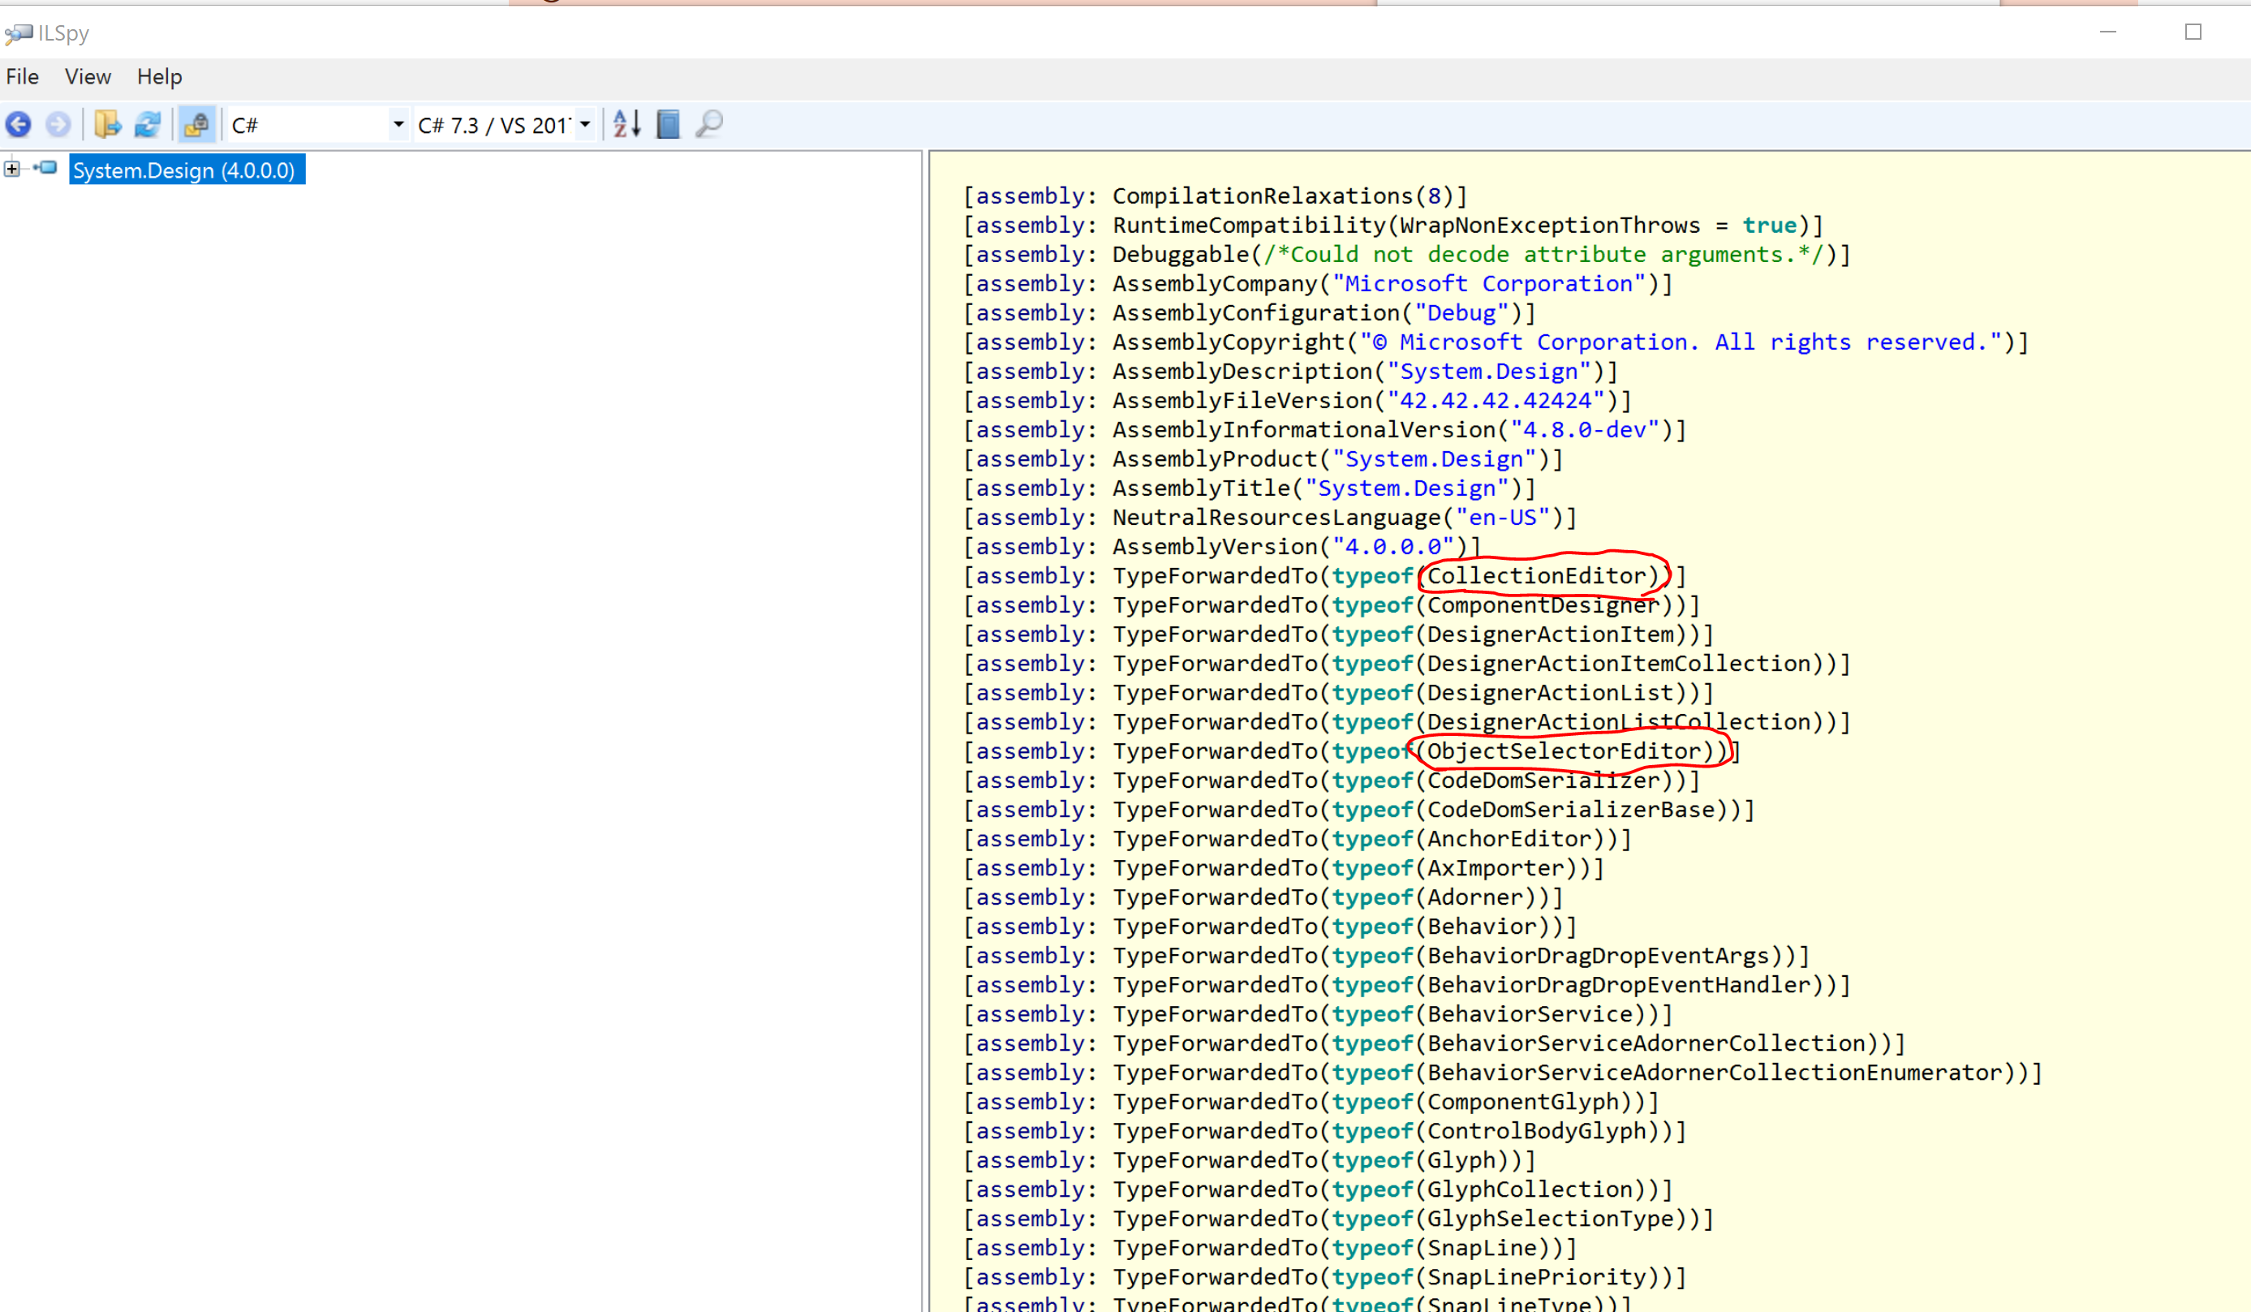The width and height of the screenshot is (2251, 1312).
Task: Click the magnifying glass Search icon
Action: coord(709,124)
